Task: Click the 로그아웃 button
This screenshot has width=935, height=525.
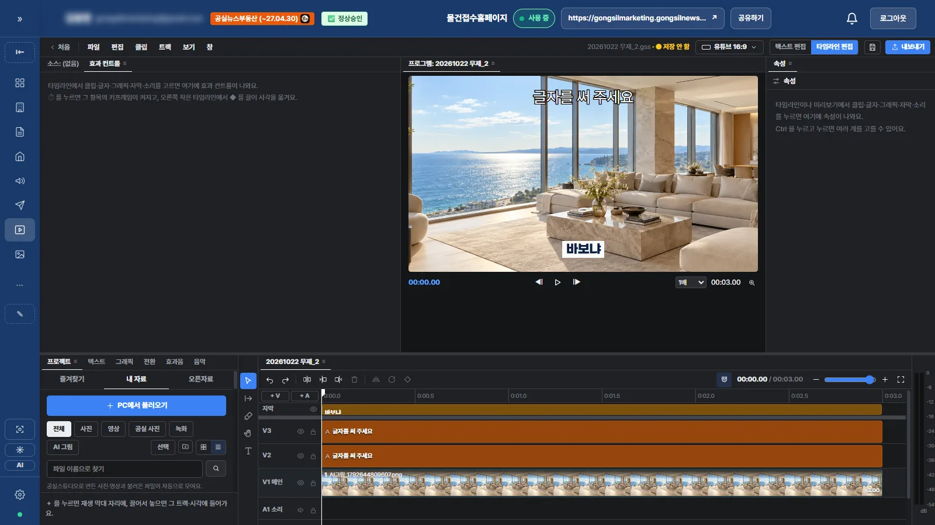Action: tap(893, 19)
